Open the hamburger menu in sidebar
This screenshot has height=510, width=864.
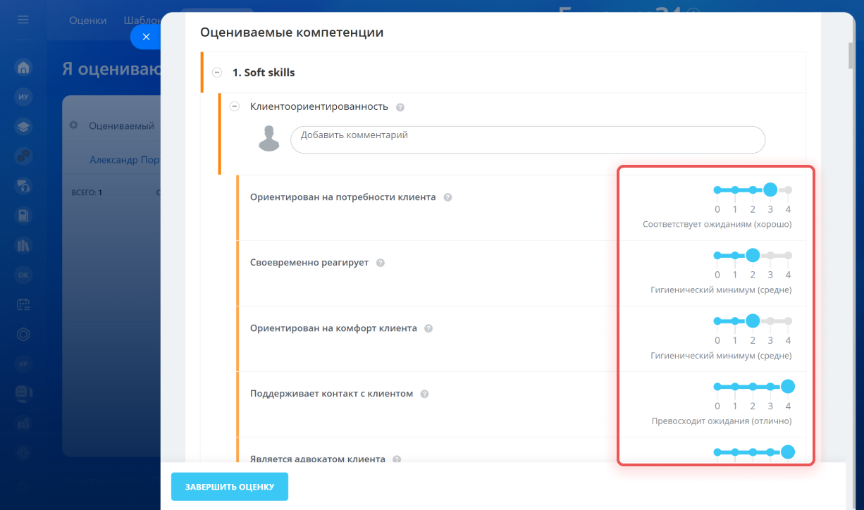23,20
